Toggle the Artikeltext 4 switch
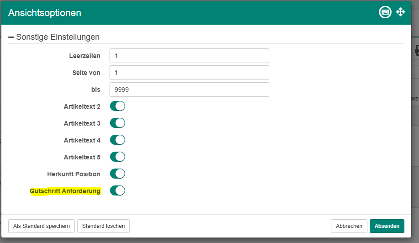The width and height of the screenshot is (419, 243). [117, 140]
